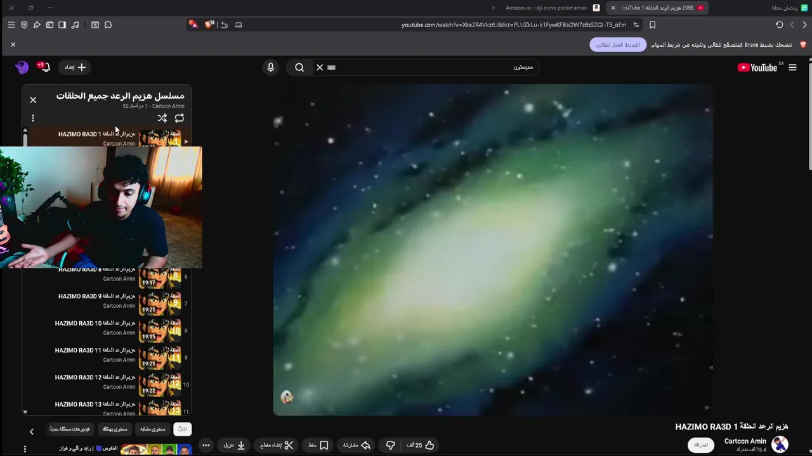Expand the filter chips with chevron arrow
Image resolution: width=812 pixels, height=456 pixels.
(31, 431)
